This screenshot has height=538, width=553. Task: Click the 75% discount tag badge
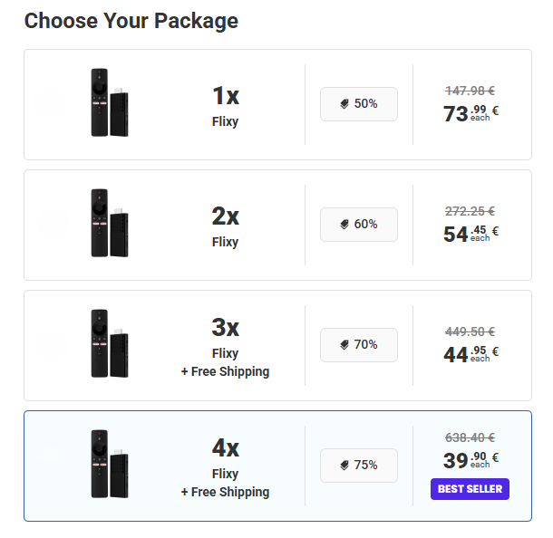click(359, 466)
